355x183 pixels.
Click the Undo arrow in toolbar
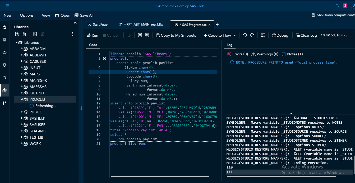tap(245, 35)
